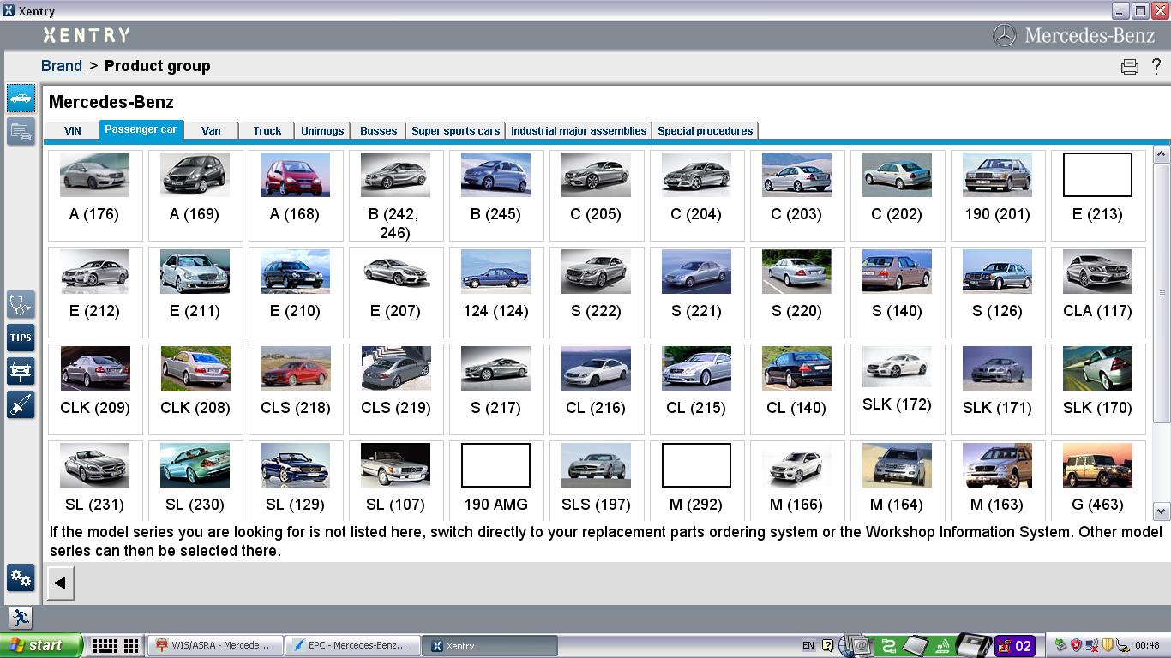Select the A (176) model series
This screenshot has width=1171, height=658.
pos(94,195)
